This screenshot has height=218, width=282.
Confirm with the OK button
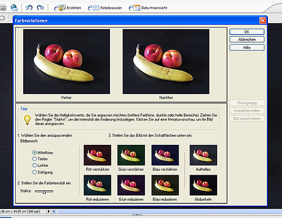247,32
